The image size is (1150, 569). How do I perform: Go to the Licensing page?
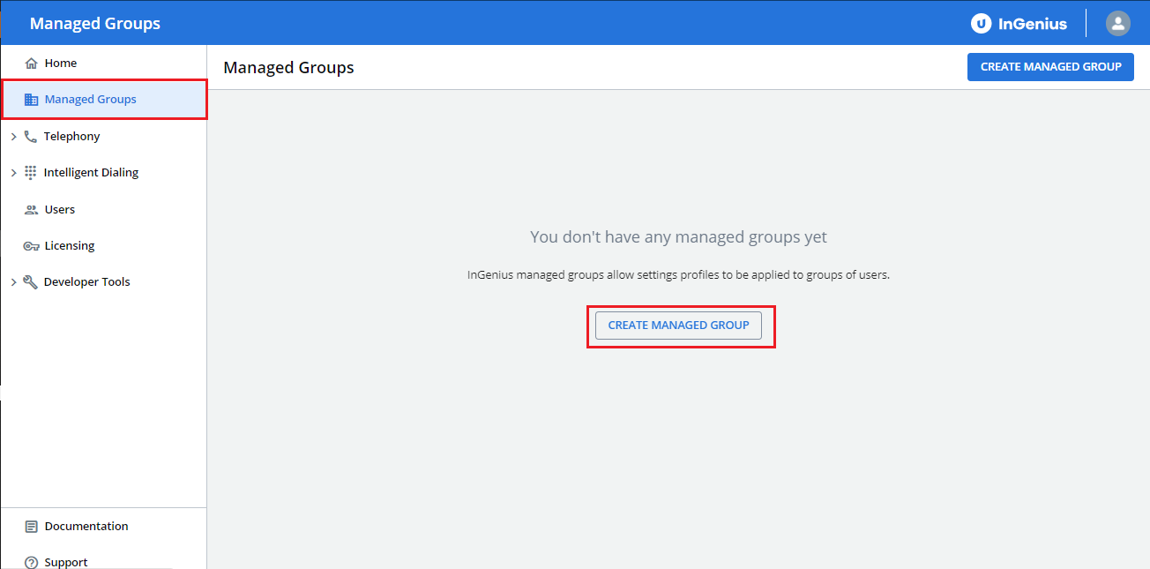click(x=70, y=246)
